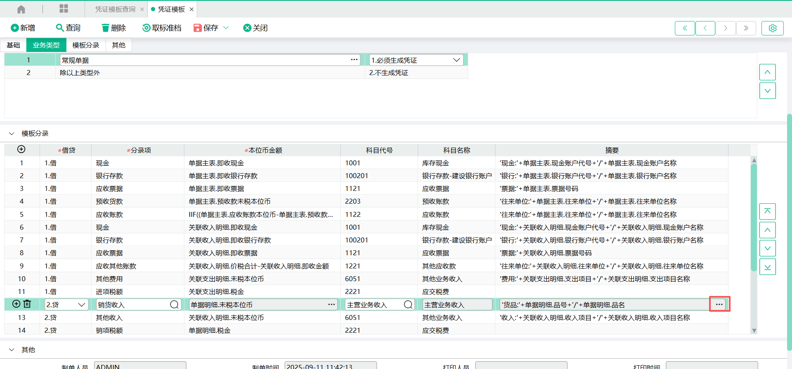Click the 新增 add button
Screen dimensions: 792x369
point(23,28)
